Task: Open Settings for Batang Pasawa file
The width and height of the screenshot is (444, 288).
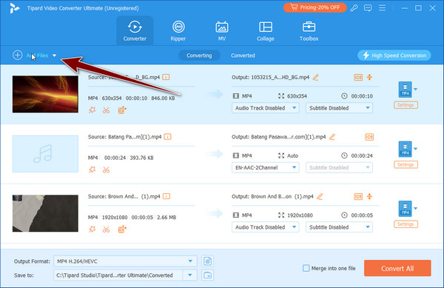Action: pos(406,164)
